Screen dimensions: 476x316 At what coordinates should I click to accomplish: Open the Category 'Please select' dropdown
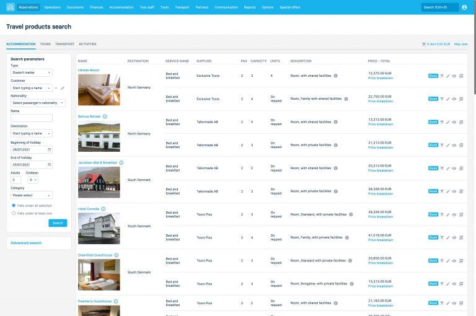point(32,195)
